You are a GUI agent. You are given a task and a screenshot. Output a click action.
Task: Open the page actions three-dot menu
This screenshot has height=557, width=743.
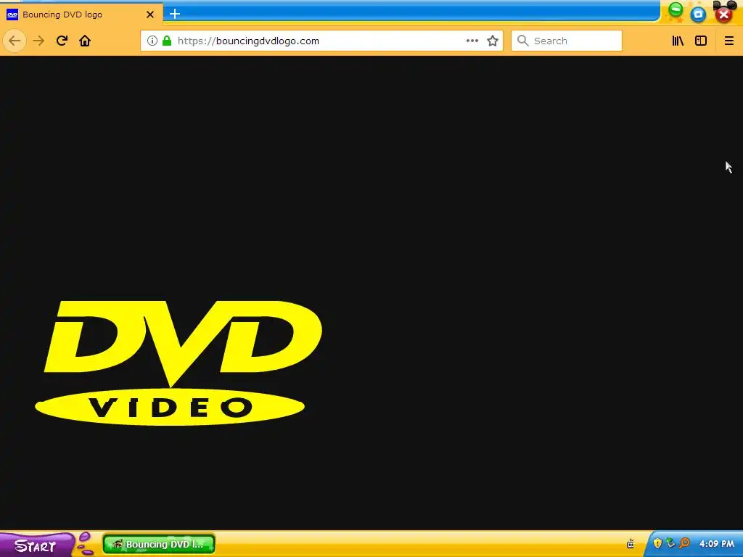tap(472, 41)
